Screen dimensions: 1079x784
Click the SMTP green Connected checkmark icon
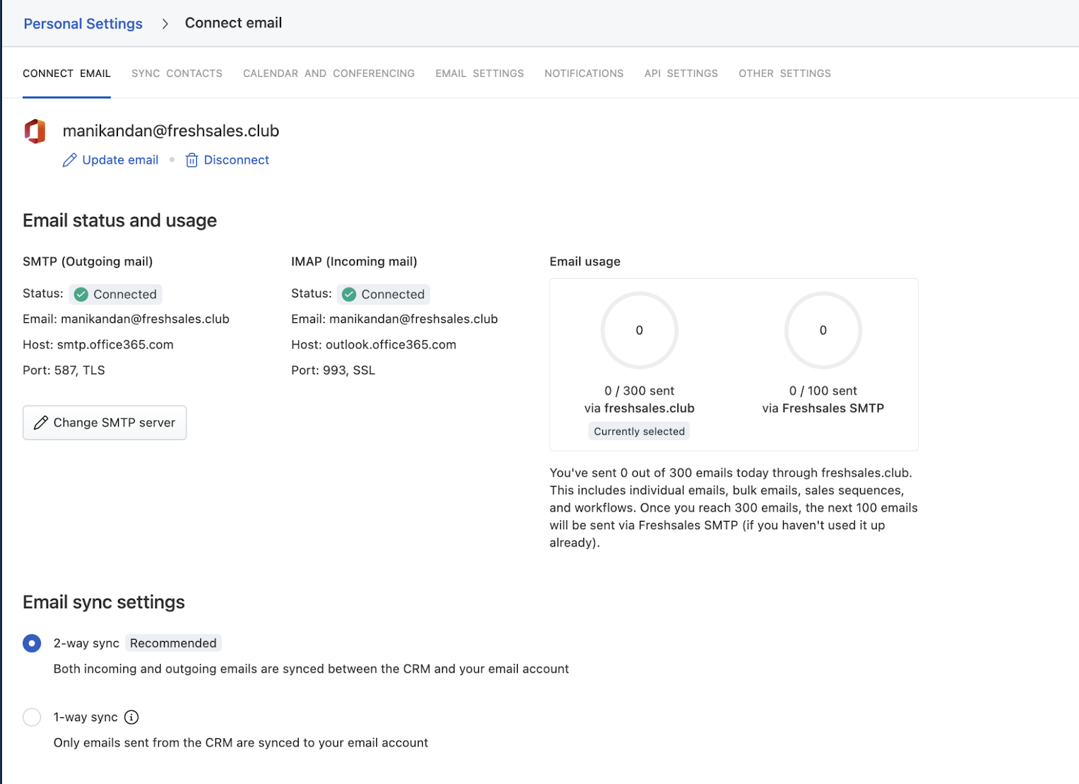81,295
